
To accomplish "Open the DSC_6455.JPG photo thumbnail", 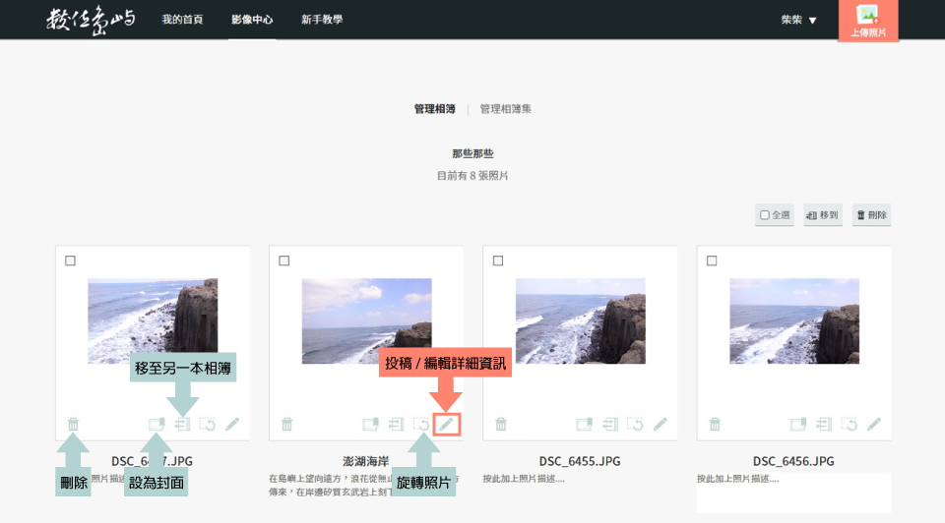I will click(580, 321).
